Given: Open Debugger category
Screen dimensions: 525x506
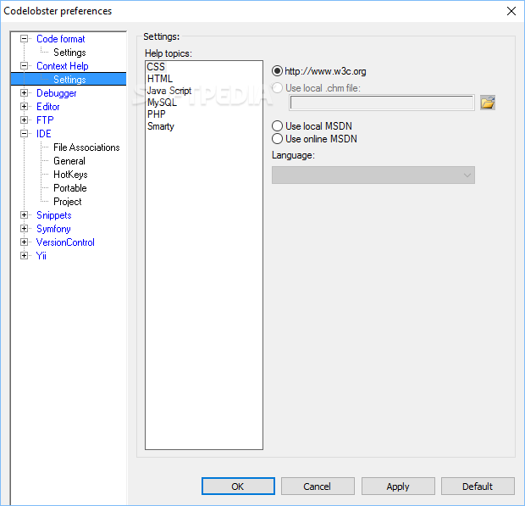Looking at the screenshot, I should [57, 93].
